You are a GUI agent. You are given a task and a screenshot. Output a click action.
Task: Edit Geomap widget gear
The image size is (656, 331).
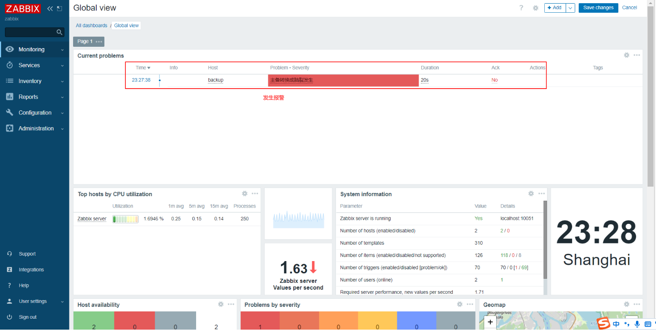626,304
